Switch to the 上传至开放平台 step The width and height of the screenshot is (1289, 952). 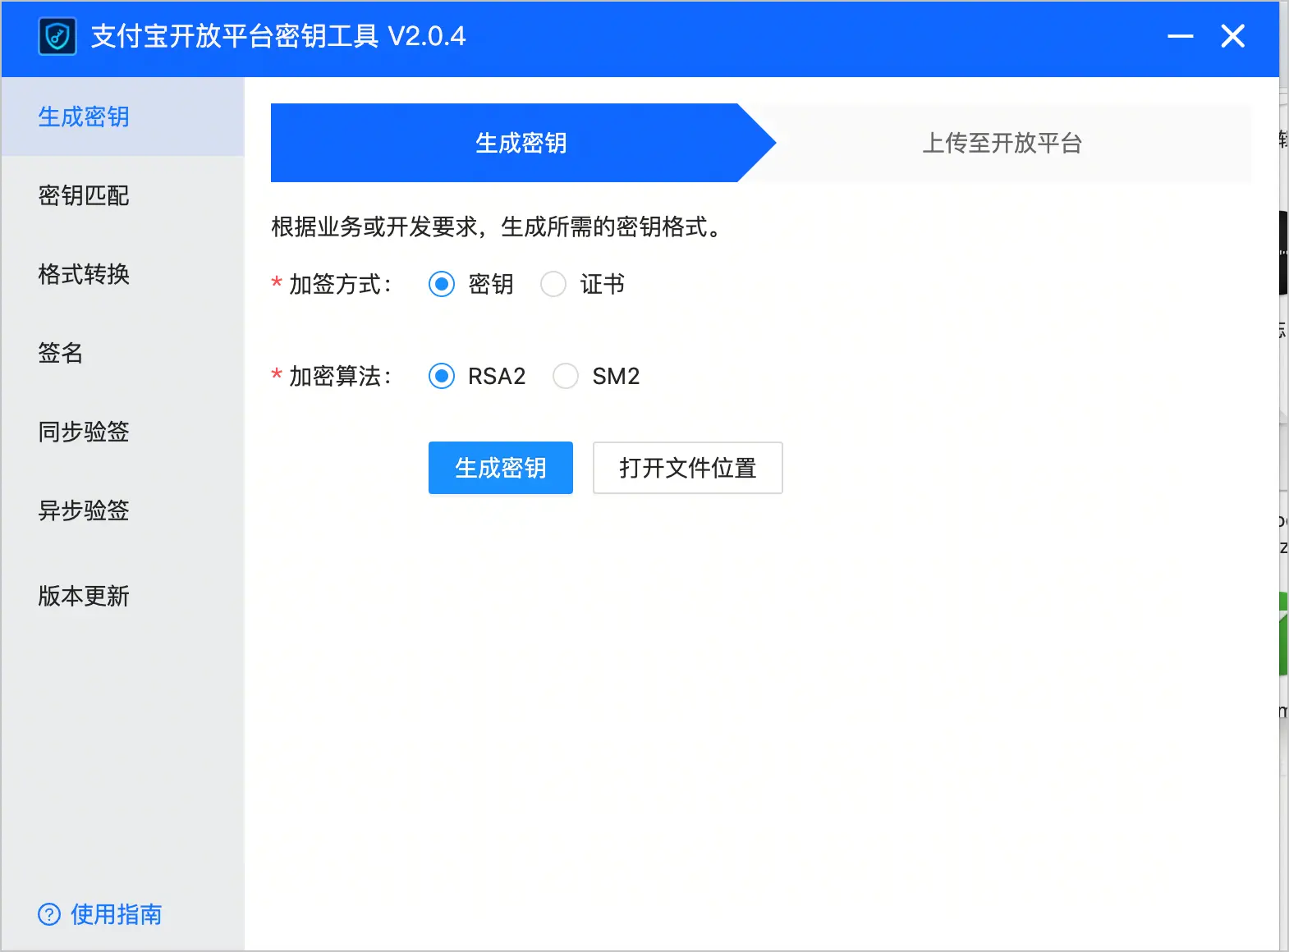point(1002,143)
